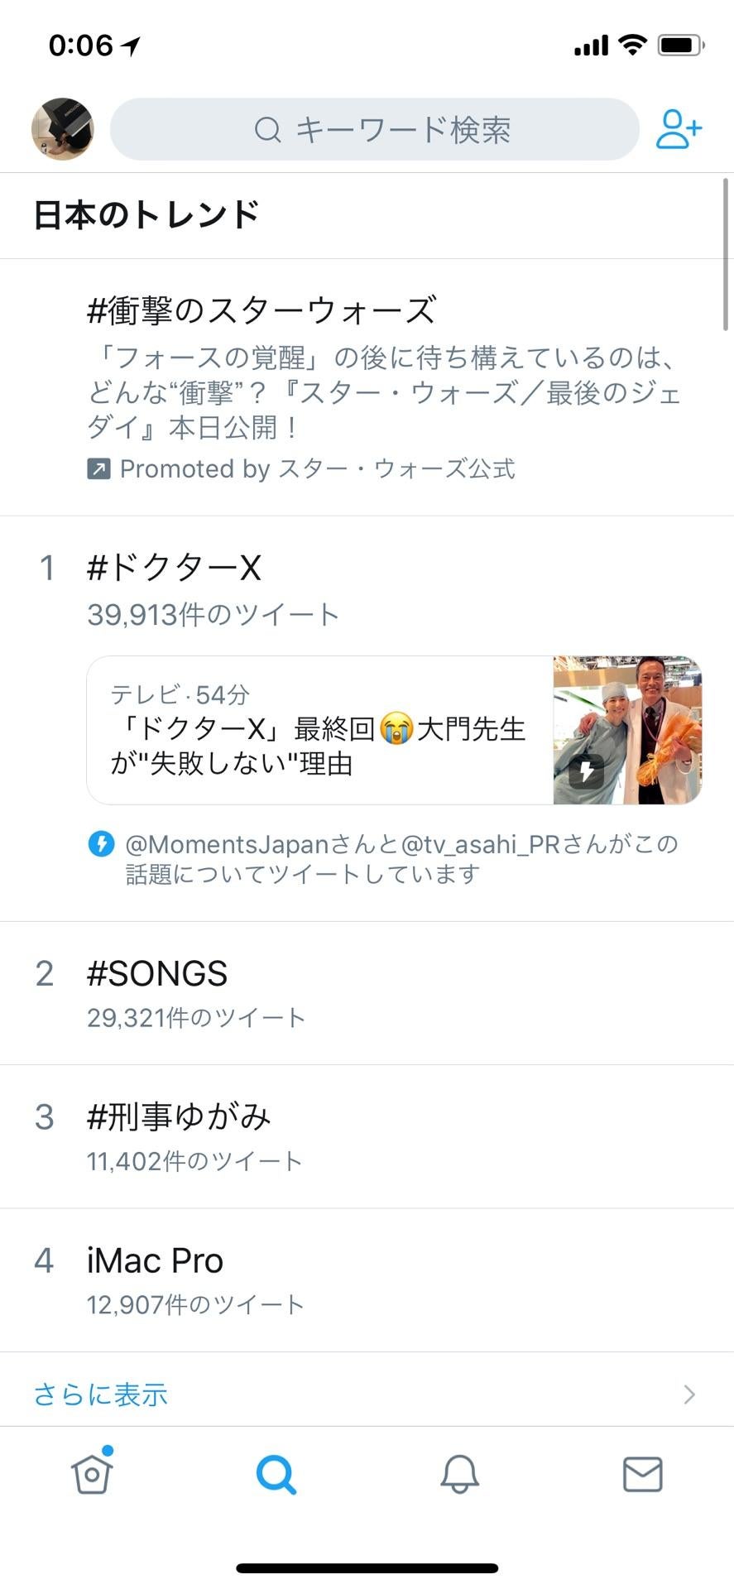The image size is (734, 1589).
Task: Tap the Promoted arrow icon
Action: [98, 469]
